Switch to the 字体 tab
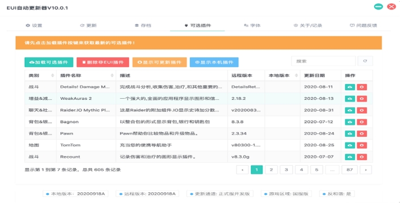Viewport: 402px width, 206px height. click(x=252, y=26)
